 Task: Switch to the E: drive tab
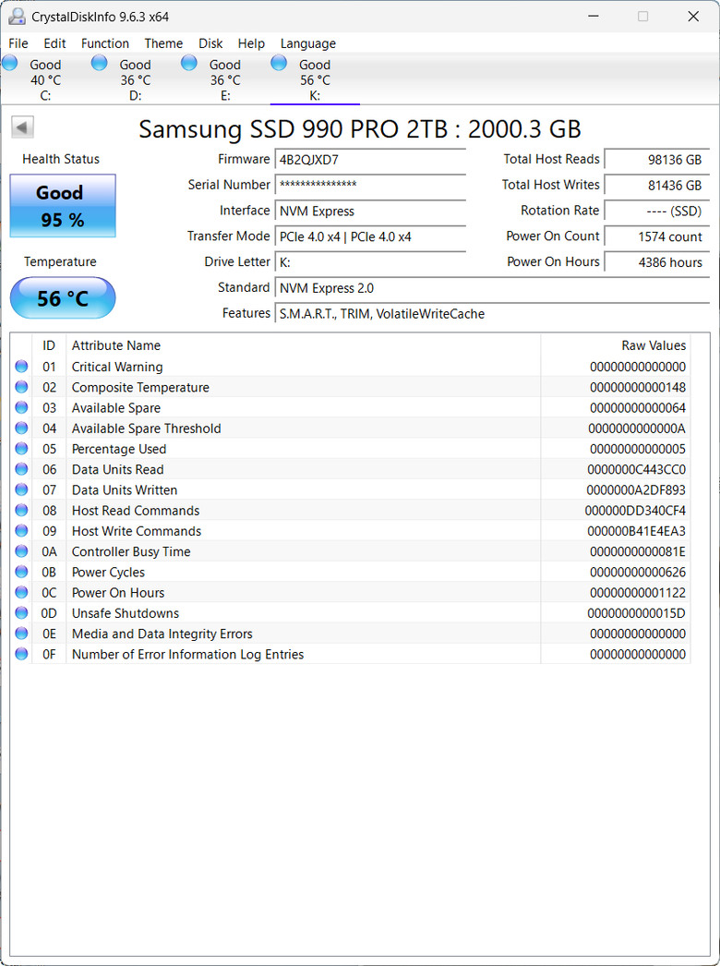(x=225, y=80)
